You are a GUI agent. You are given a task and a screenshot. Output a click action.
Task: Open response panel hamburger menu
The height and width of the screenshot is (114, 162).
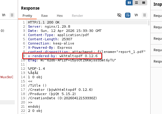pos(145,15)
